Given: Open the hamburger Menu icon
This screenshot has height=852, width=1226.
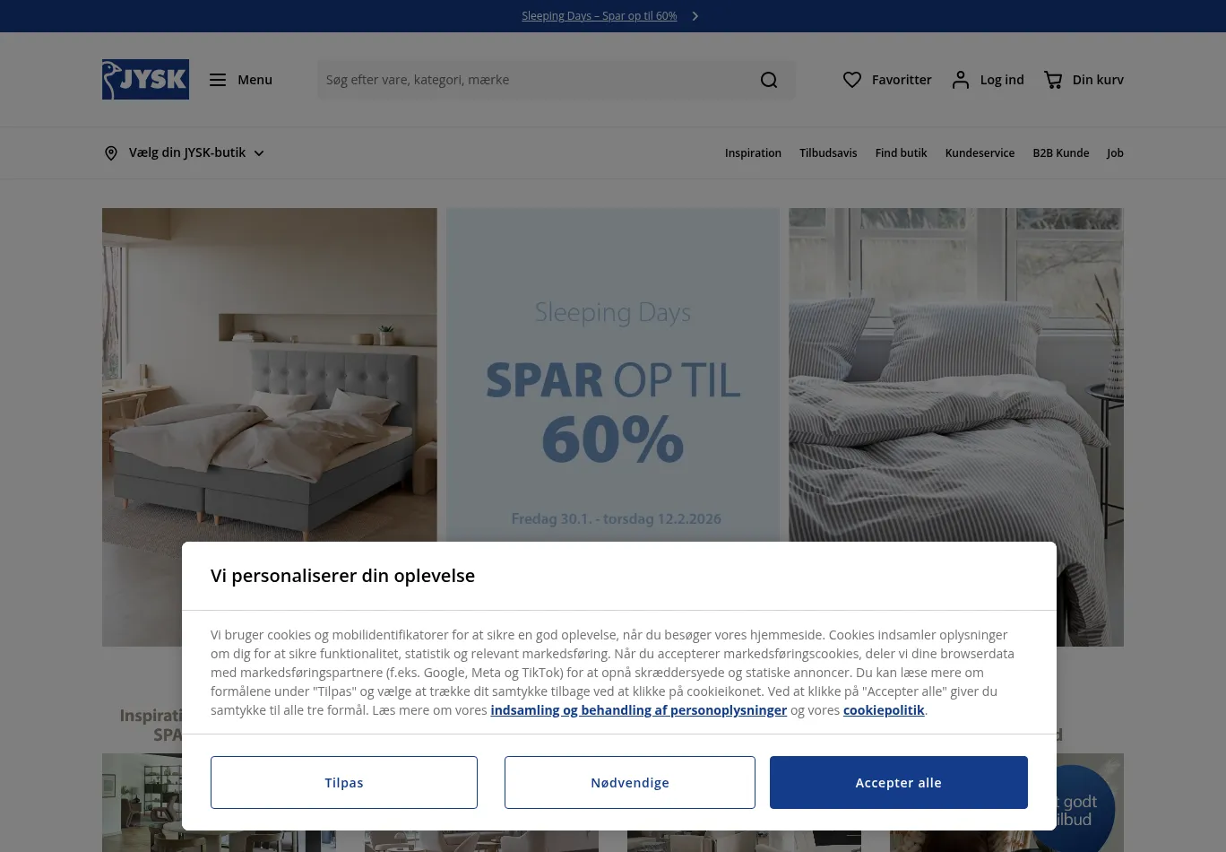Looking at the screenshot, I should pyautogui.click(x=218, y=80).
